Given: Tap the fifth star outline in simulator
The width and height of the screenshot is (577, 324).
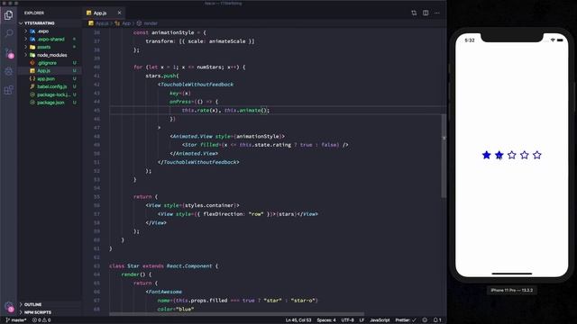Looking at the screenshot, I should coord(537,155).
